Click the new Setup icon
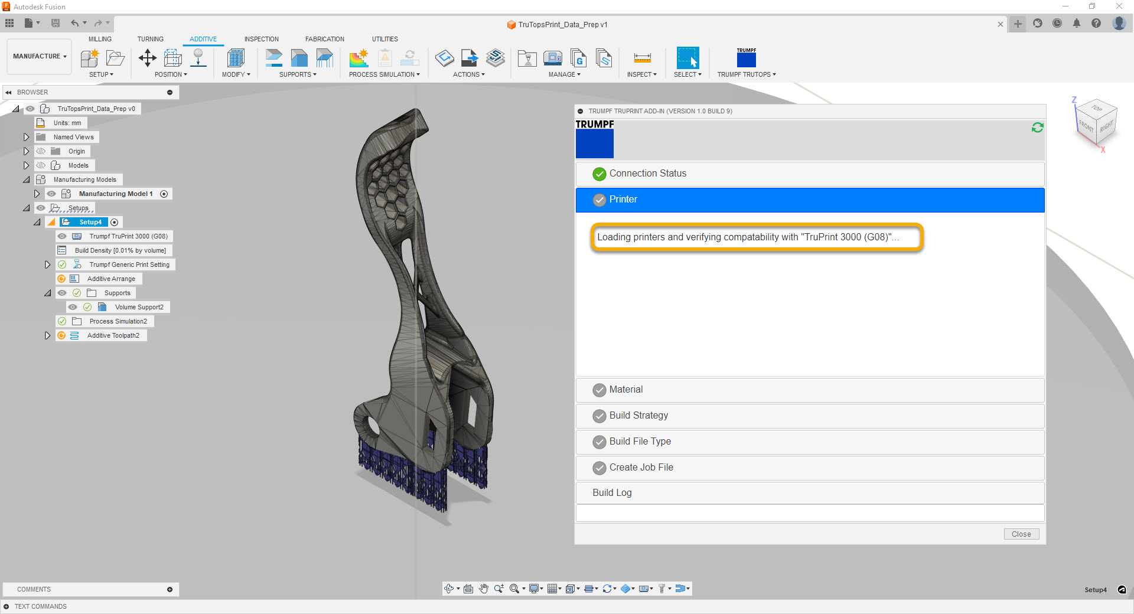Viewport: 1134px width, 614px height. pos(90,58)
